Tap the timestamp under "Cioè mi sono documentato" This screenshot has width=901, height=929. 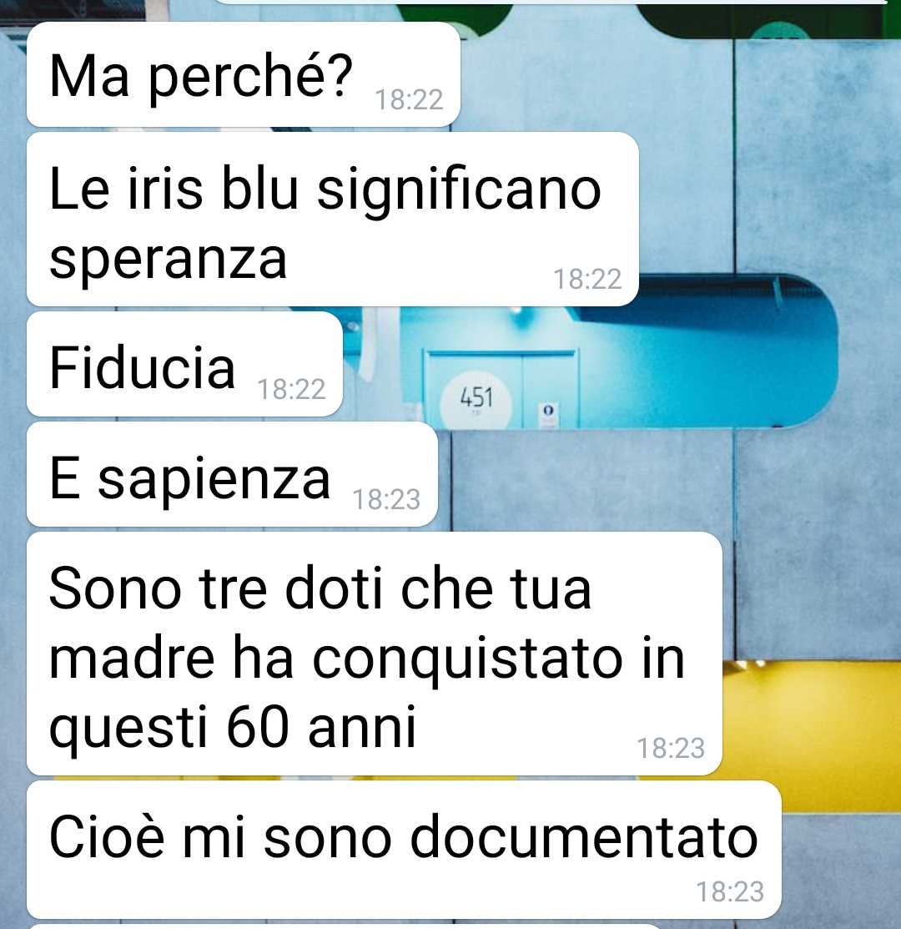(730, 891)
